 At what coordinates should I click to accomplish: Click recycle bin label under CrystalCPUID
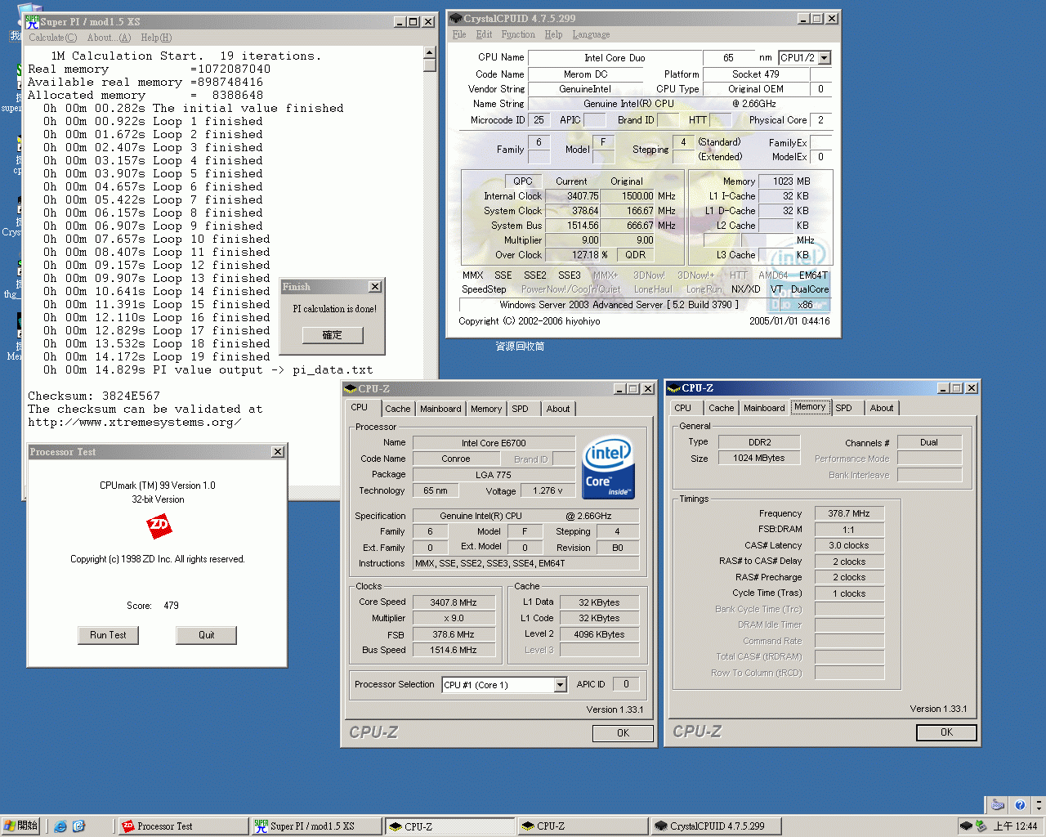point(520,347)
